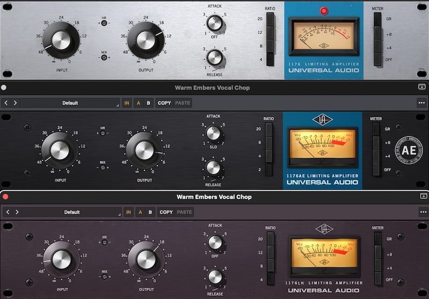
Task: Toggle the HR switch on the silver 1176
Action: pyautogui.click(x=104, y=23)
